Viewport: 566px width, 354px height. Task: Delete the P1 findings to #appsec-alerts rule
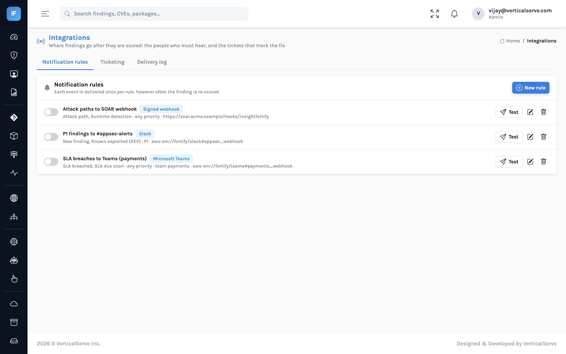(543, 137)
